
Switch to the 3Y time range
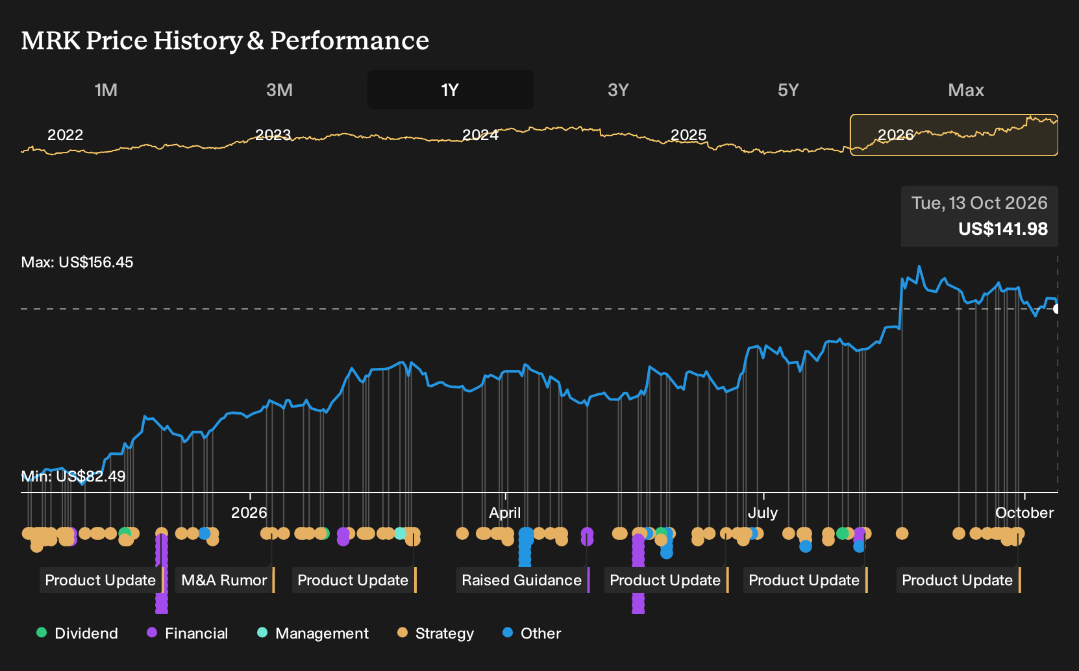coord(618,90)
